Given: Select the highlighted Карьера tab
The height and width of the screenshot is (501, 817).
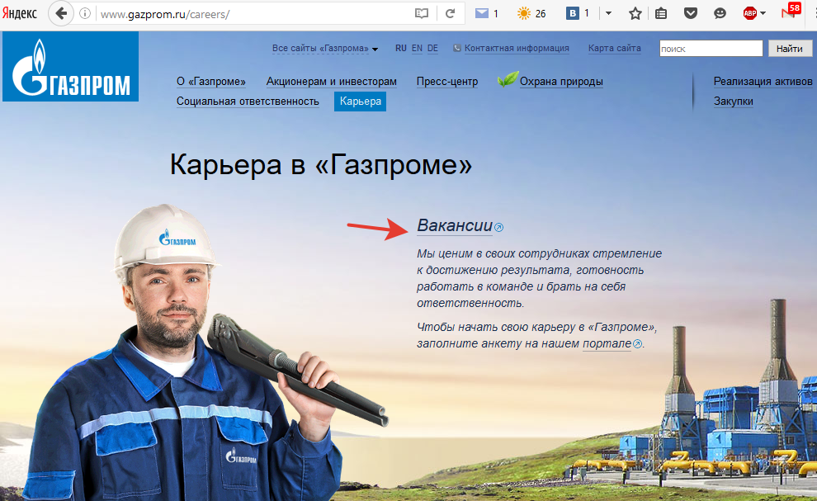Looking at the screenshot, I should 360,102.
